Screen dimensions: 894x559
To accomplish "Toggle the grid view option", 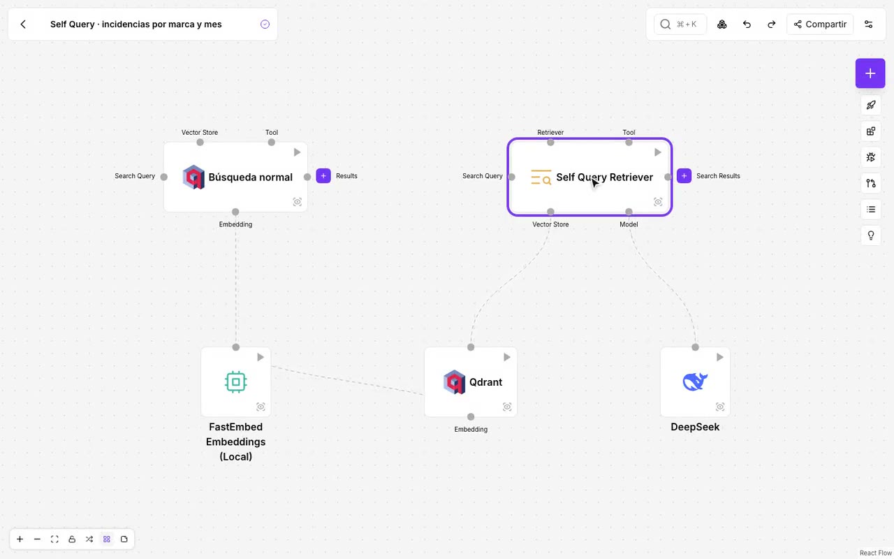I will 107,539.
